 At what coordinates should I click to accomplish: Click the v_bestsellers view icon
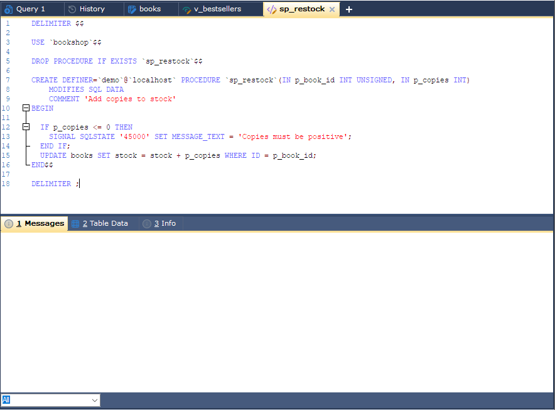187,10
